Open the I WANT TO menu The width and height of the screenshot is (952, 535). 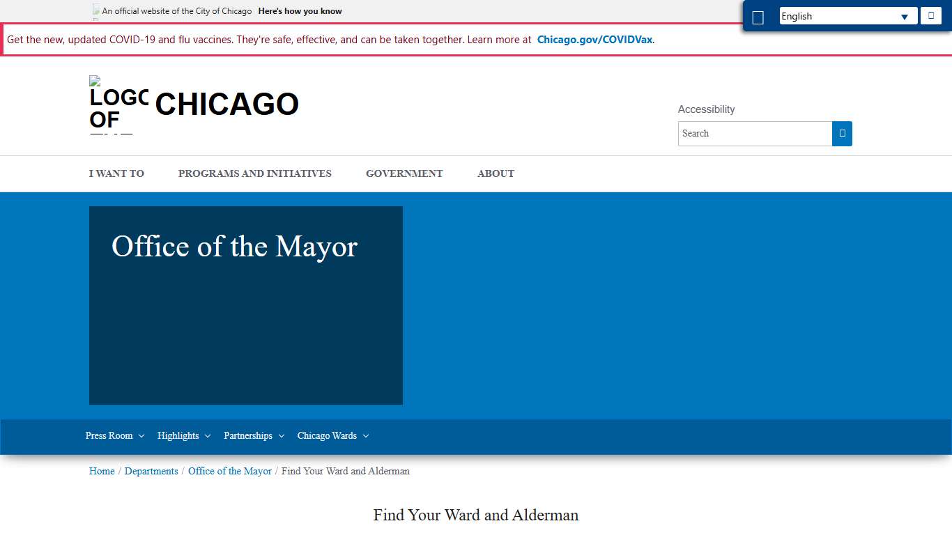(116, 173)
